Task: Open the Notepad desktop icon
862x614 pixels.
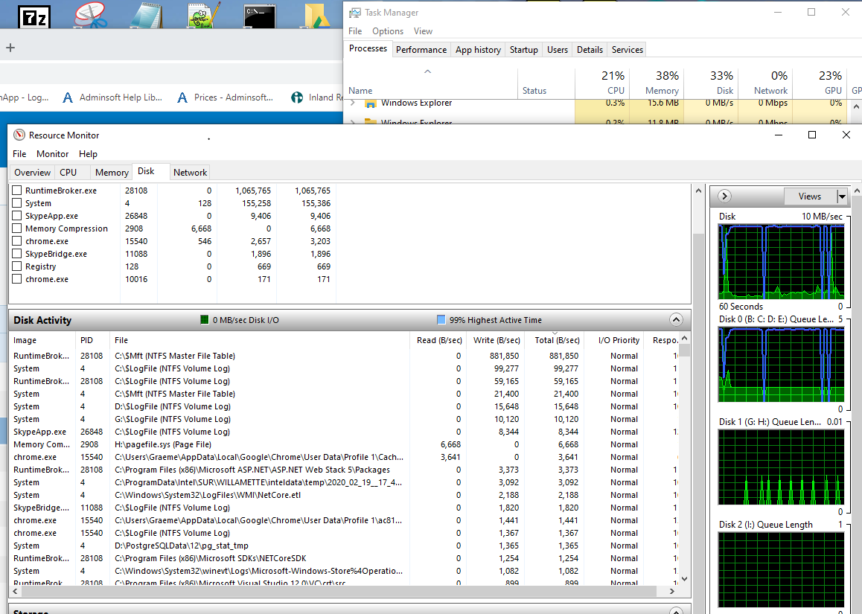Action: coord(147,15)
